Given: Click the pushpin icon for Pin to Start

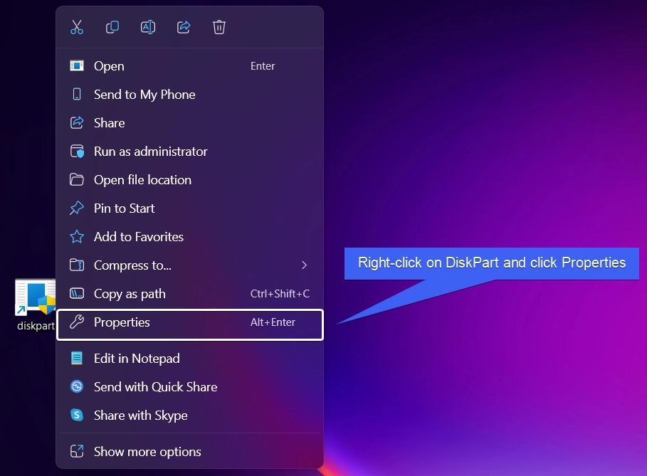Looking at the screenshot, I should click(77, 208).
